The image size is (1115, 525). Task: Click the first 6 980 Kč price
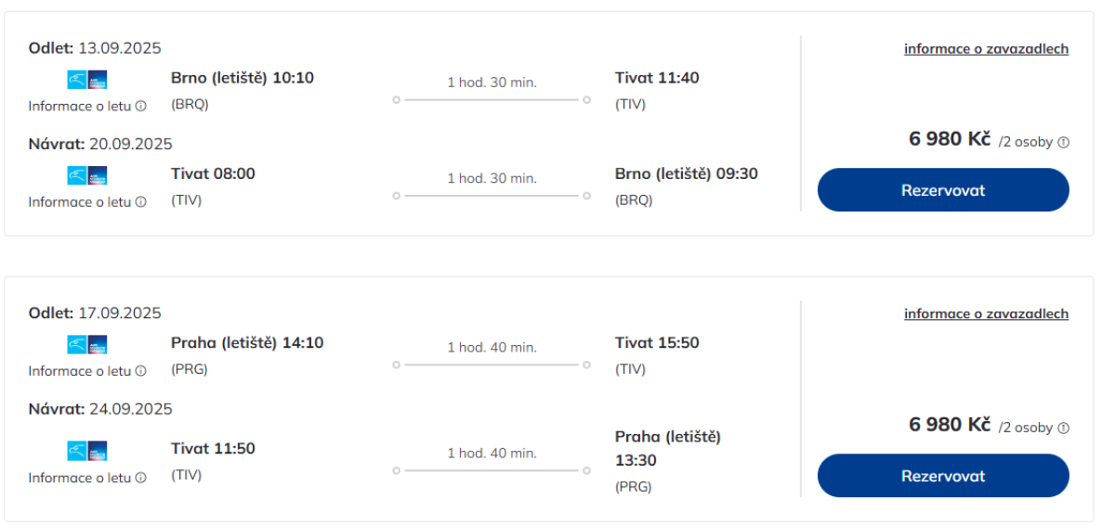950,139
